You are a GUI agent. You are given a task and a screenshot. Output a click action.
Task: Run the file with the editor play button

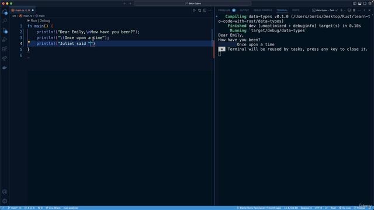[195, 10]
